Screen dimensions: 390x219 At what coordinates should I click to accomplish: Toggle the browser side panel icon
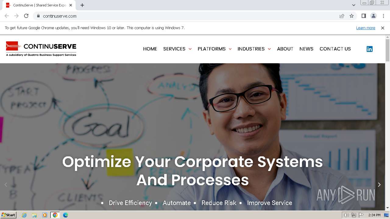click(x=363, y=16)
